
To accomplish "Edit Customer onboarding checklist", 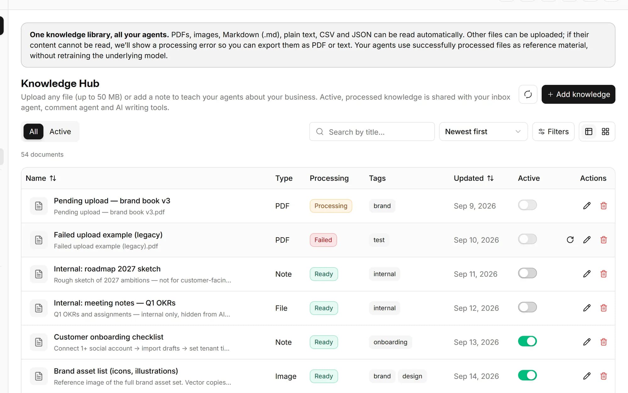I will 587,342.
